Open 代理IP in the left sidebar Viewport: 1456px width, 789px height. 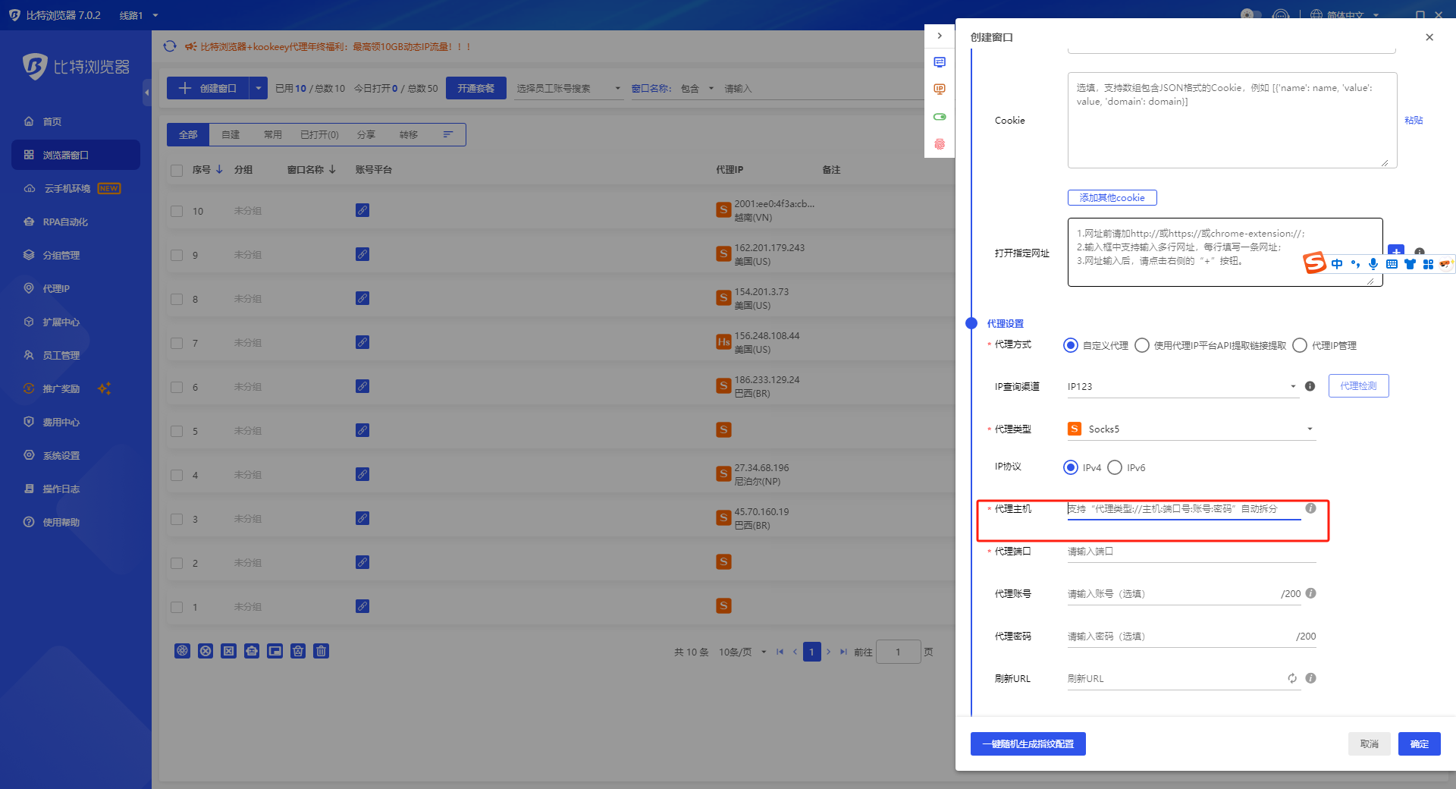(56, 288)
